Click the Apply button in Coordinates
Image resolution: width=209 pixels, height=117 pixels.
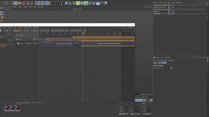(x=147, y=114)
